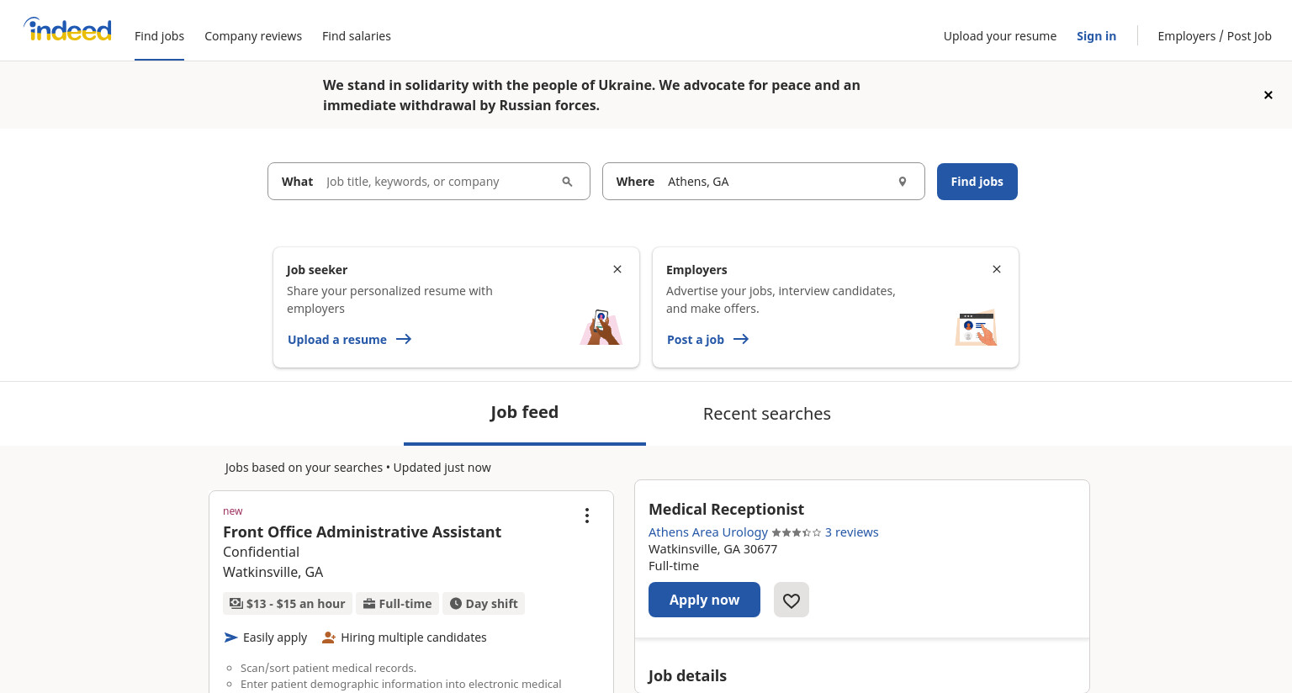Click 'Jobs based on your searches' text
This screenshot has height=693, width=1292.
coord(304,468)
